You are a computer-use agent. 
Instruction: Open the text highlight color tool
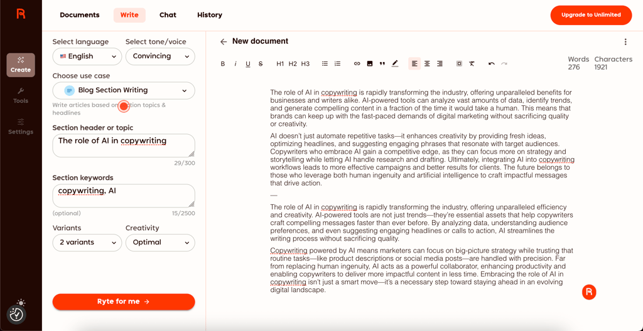395,63
